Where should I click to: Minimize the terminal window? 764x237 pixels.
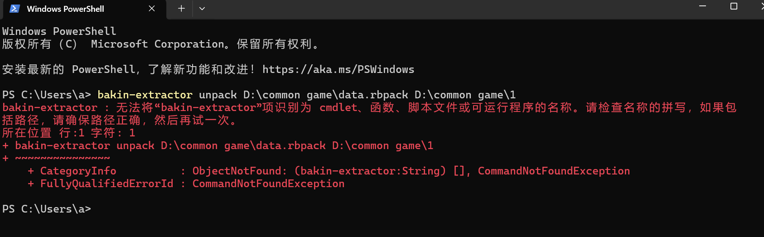pyautogui.click(x=702, y=6)
